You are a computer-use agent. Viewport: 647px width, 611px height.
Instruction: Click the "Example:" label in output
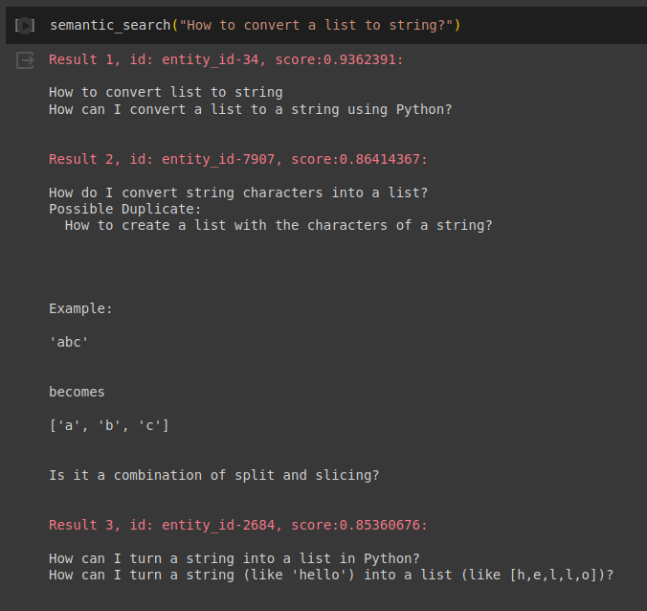[80, 308]
